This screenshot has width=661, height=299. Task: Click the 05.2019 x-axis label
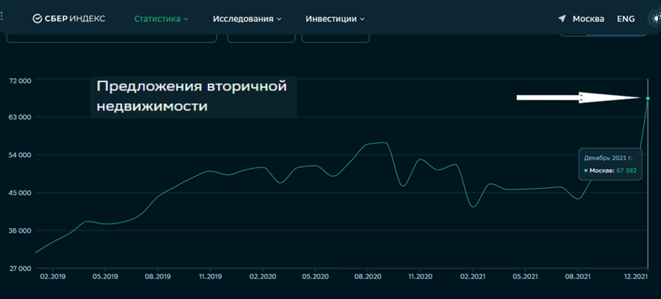(x=105, y=277)
